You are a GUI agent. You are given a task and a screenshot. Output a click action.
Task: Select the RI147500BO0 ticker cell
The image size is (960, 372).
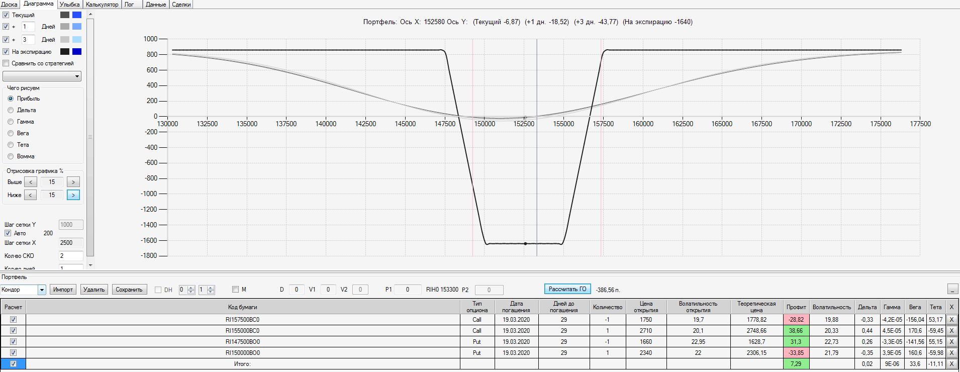[243, 342]
